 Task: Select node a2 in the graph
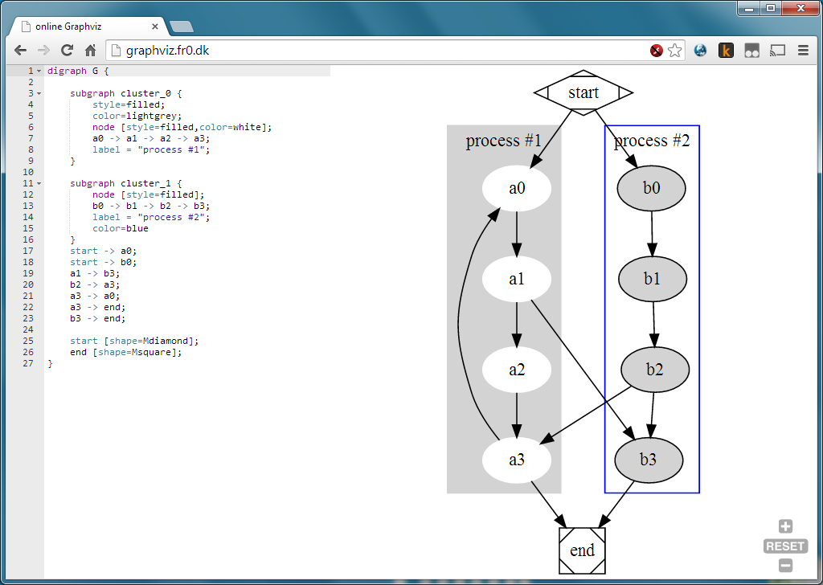[517, 370]
